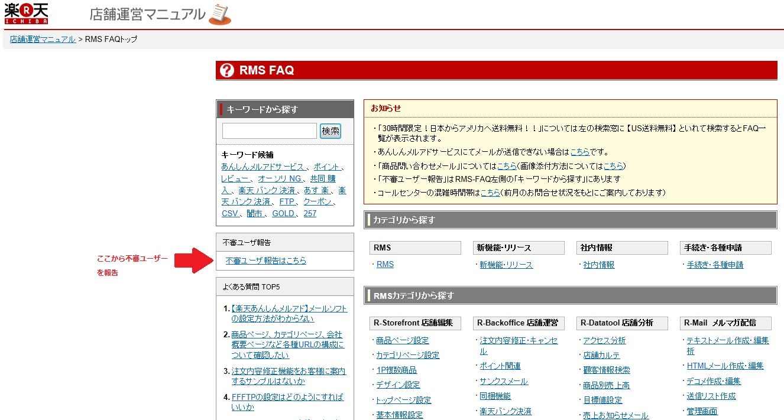
Task: Open 売上お知らせメール link
Action: click(615, 415)
